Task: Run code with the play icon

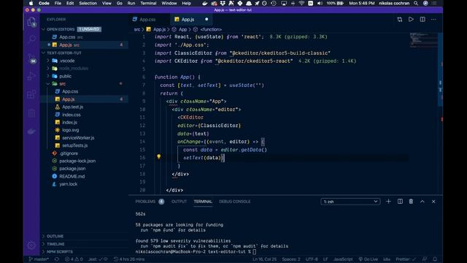Action: 411,20
